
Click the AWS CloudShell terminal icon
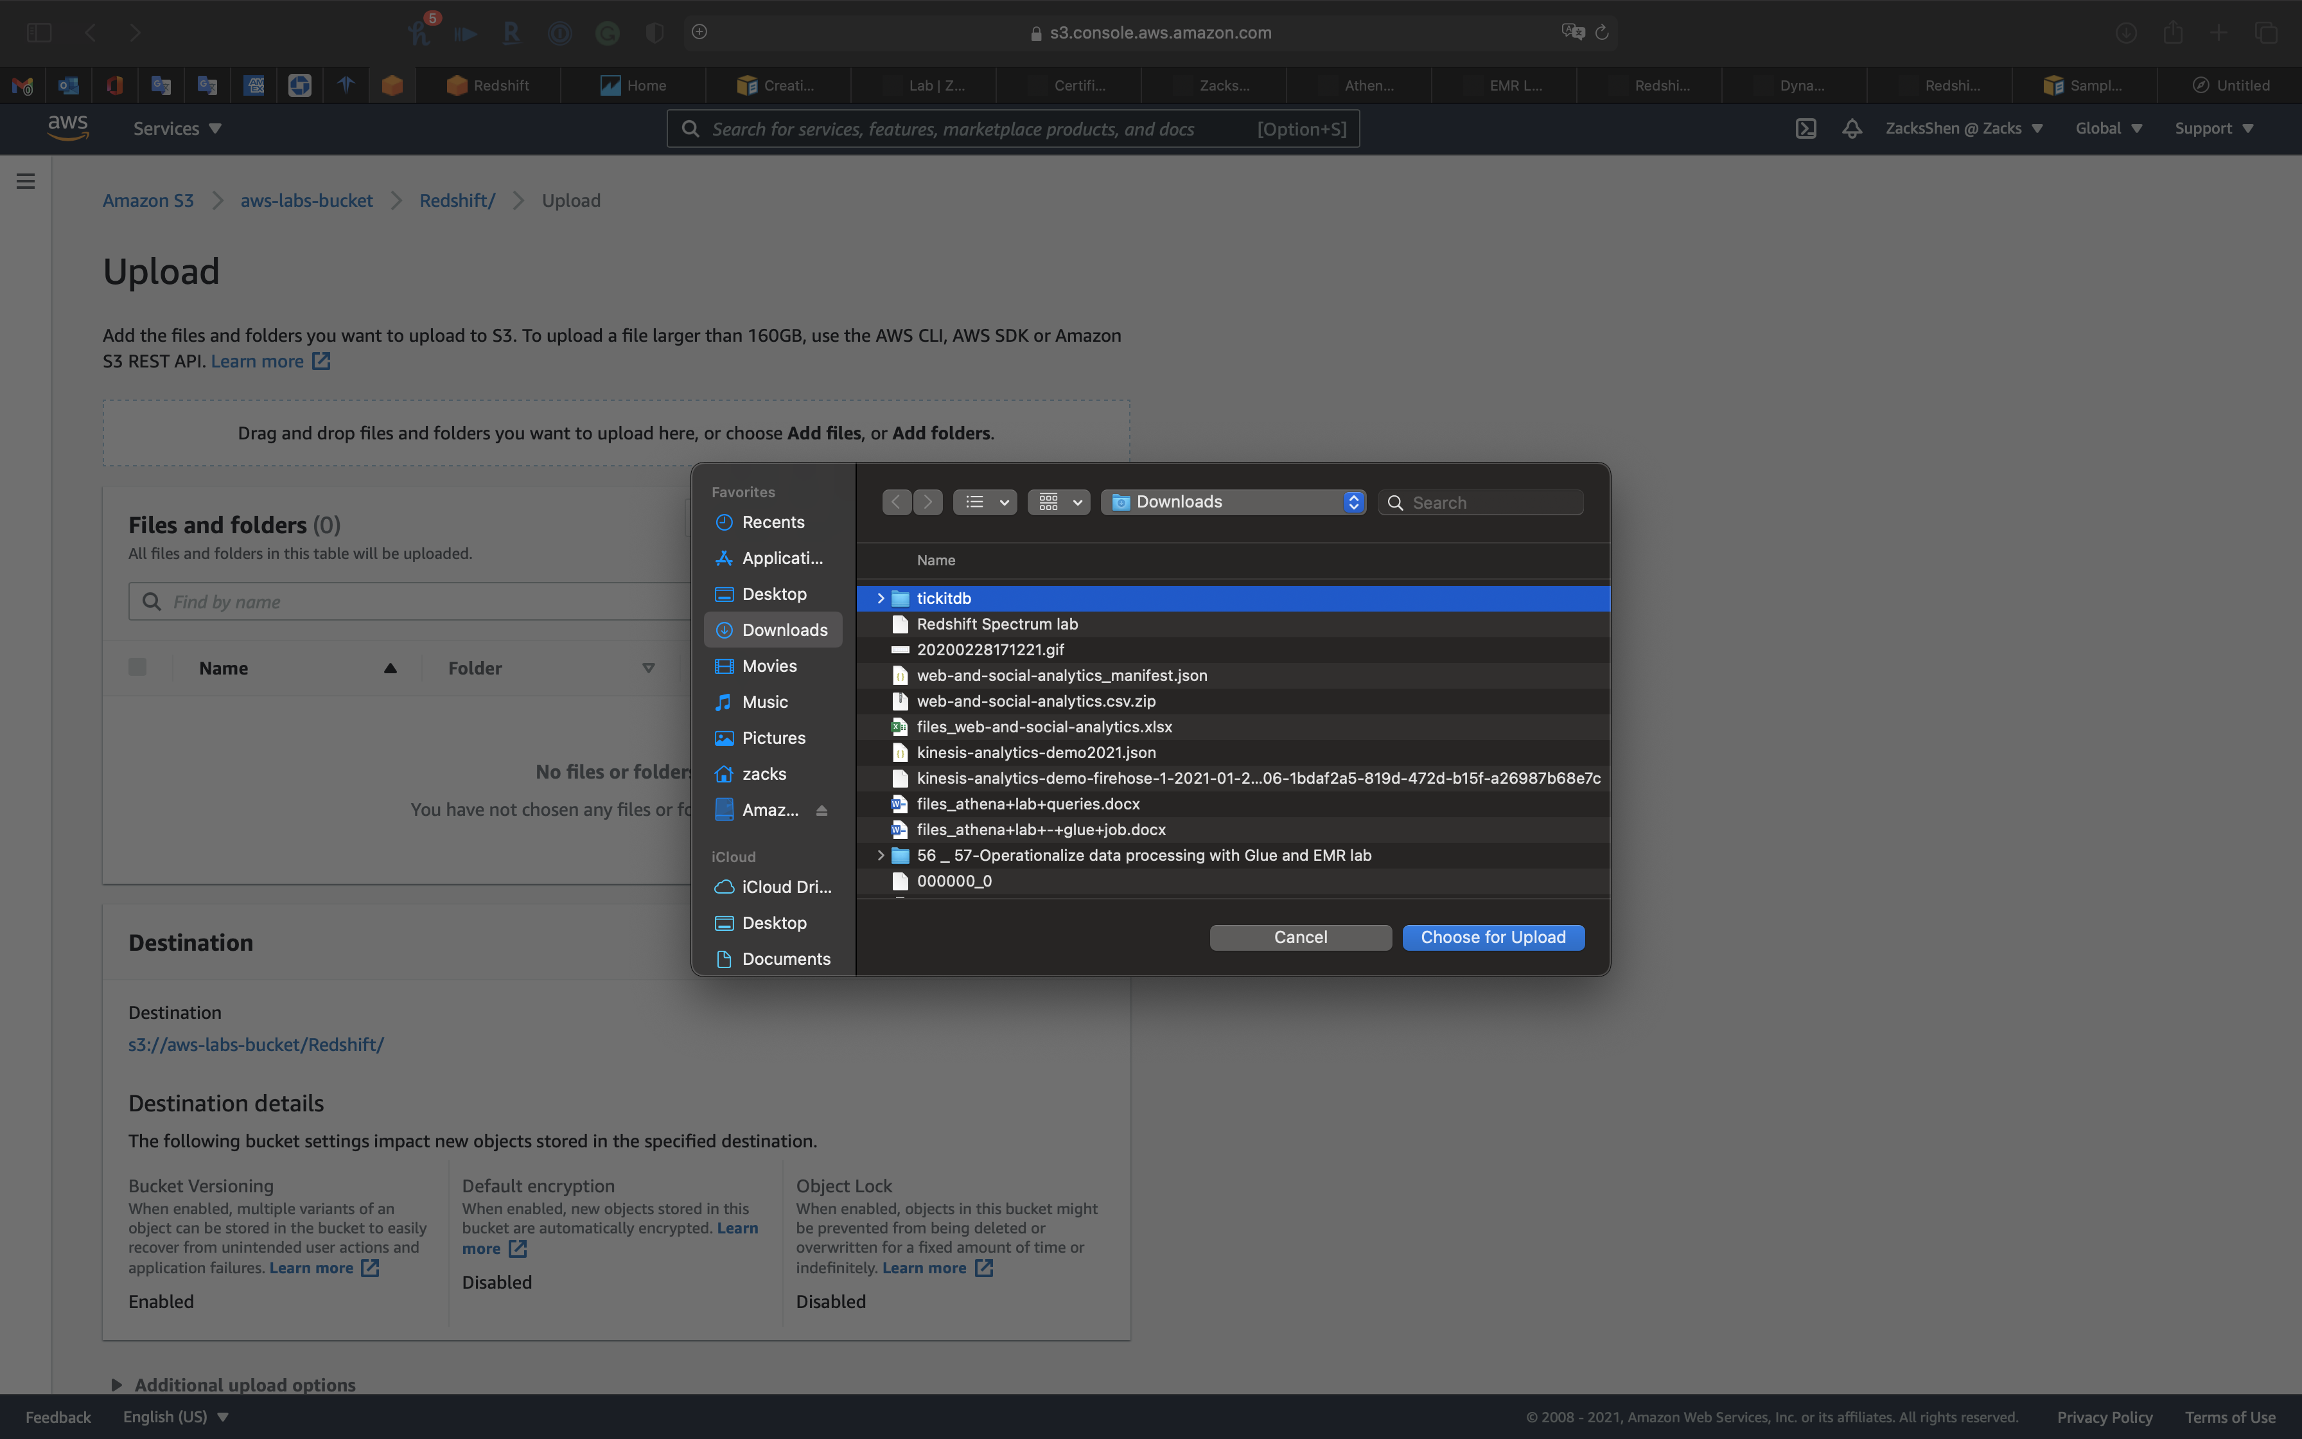[x=1806, y=128]
